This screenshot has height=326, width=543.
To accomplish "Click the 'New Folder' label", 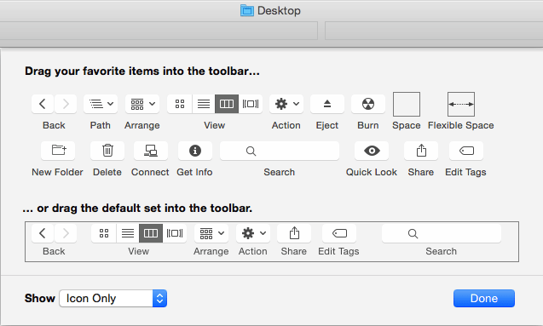I will pyautogui.click(x=57, y=172).
